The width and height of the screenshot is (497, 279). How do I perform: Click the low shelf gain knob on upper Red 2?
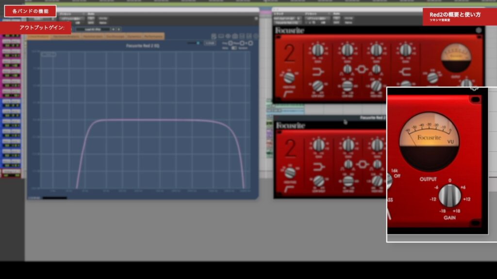[318, 50]
